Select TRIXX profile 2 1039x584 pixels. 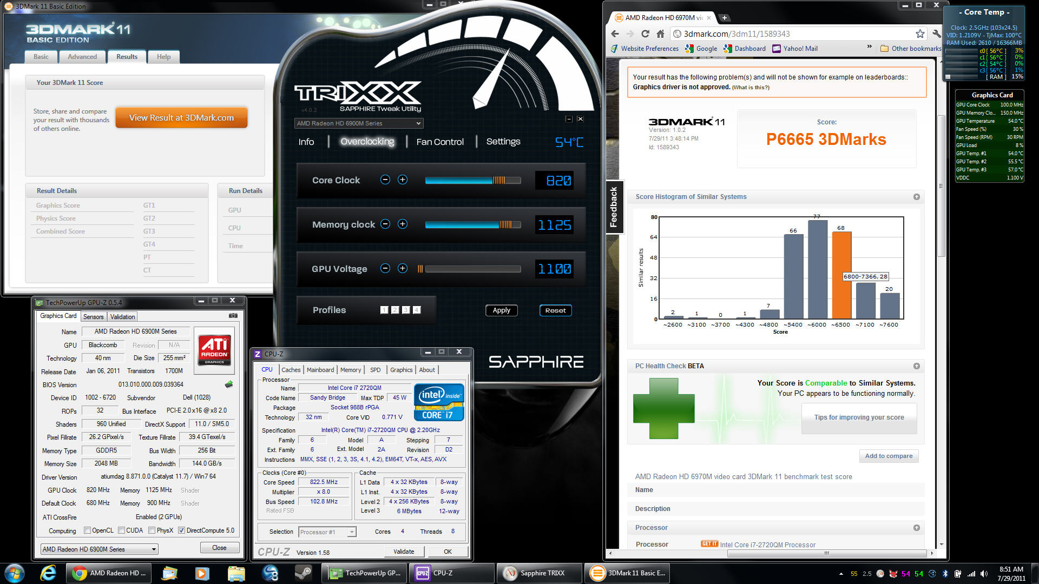pos(395,310)
